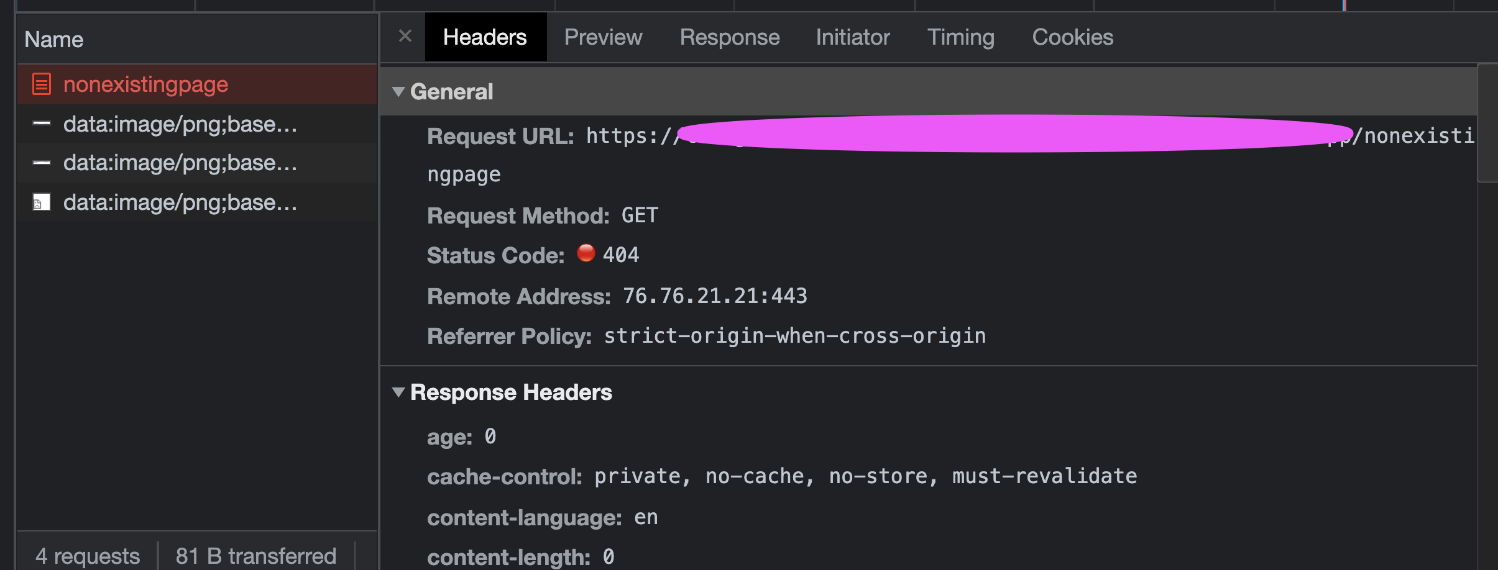The height and width of the screenshot is (570, 1498).
Task: Click the dash icon beside first data:image request
Action: pyautogui.click(x=41, y=123)
